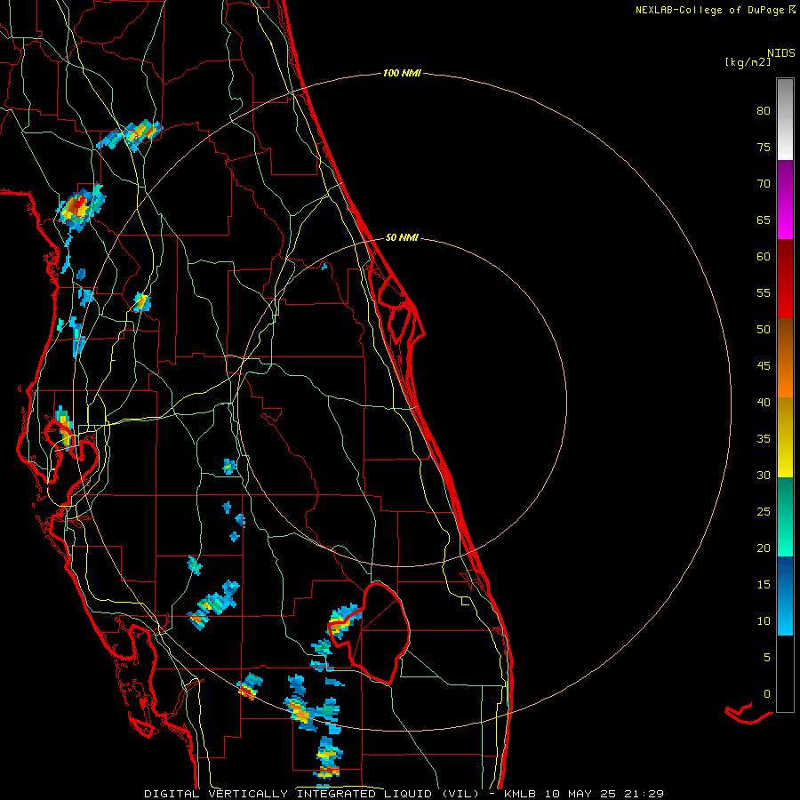This screenshot has width=800, height=800.
Task: Click the 75 value on the scale
Action: pyautogui.click(x=764, y=147)
